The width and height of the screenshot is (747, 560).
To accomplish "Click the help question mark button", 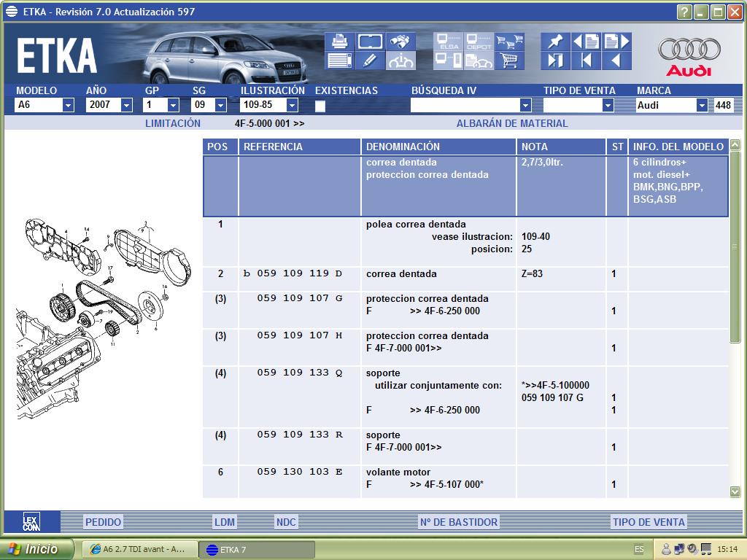I will coord(684,12).
